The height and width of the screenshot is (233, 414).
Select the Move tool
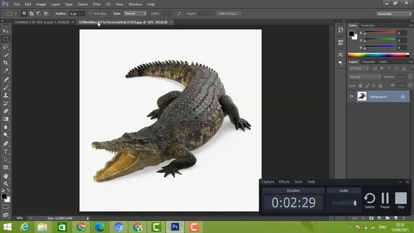pos(6,31)
